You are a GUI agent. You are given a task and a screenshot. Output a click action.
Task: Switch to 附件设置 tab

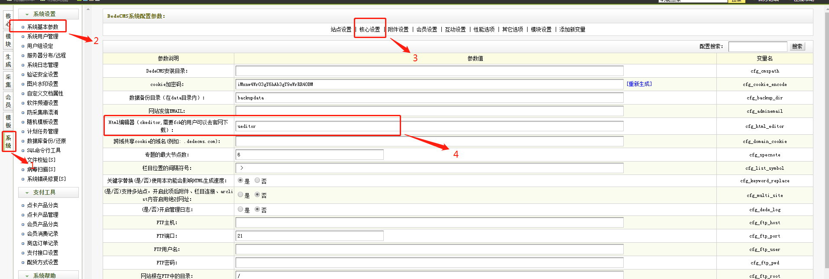pos(398,29)
